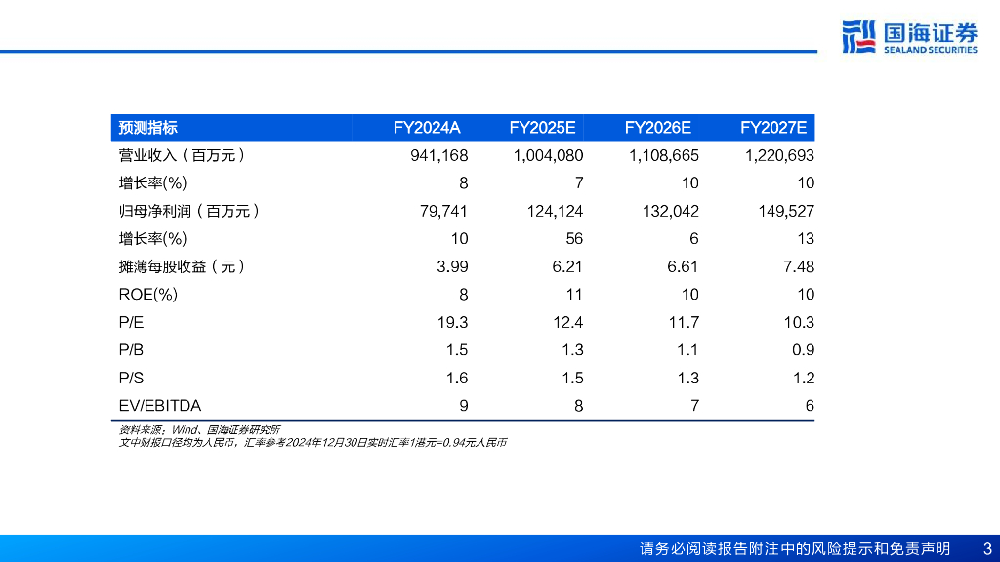Viewport: 1000px width, 562px height.
Task: Click revenue value 1,004,080
Action: [x=549, y=155]
